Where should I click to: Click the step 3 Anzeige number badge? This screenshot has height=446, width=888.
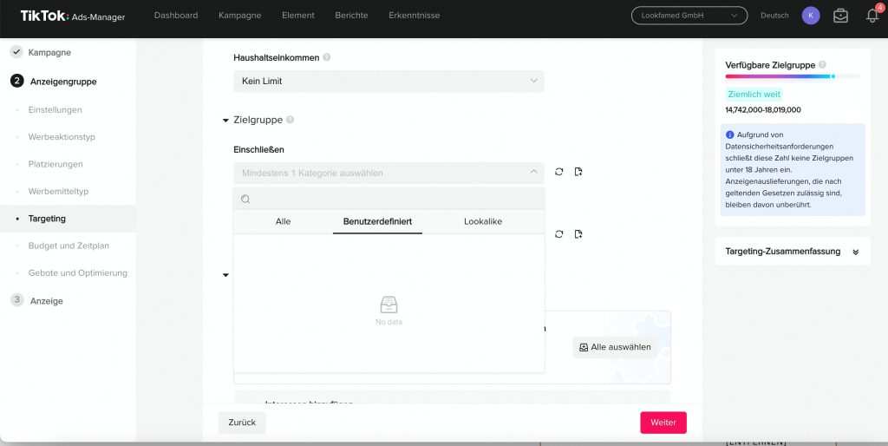tap(17, 300)
